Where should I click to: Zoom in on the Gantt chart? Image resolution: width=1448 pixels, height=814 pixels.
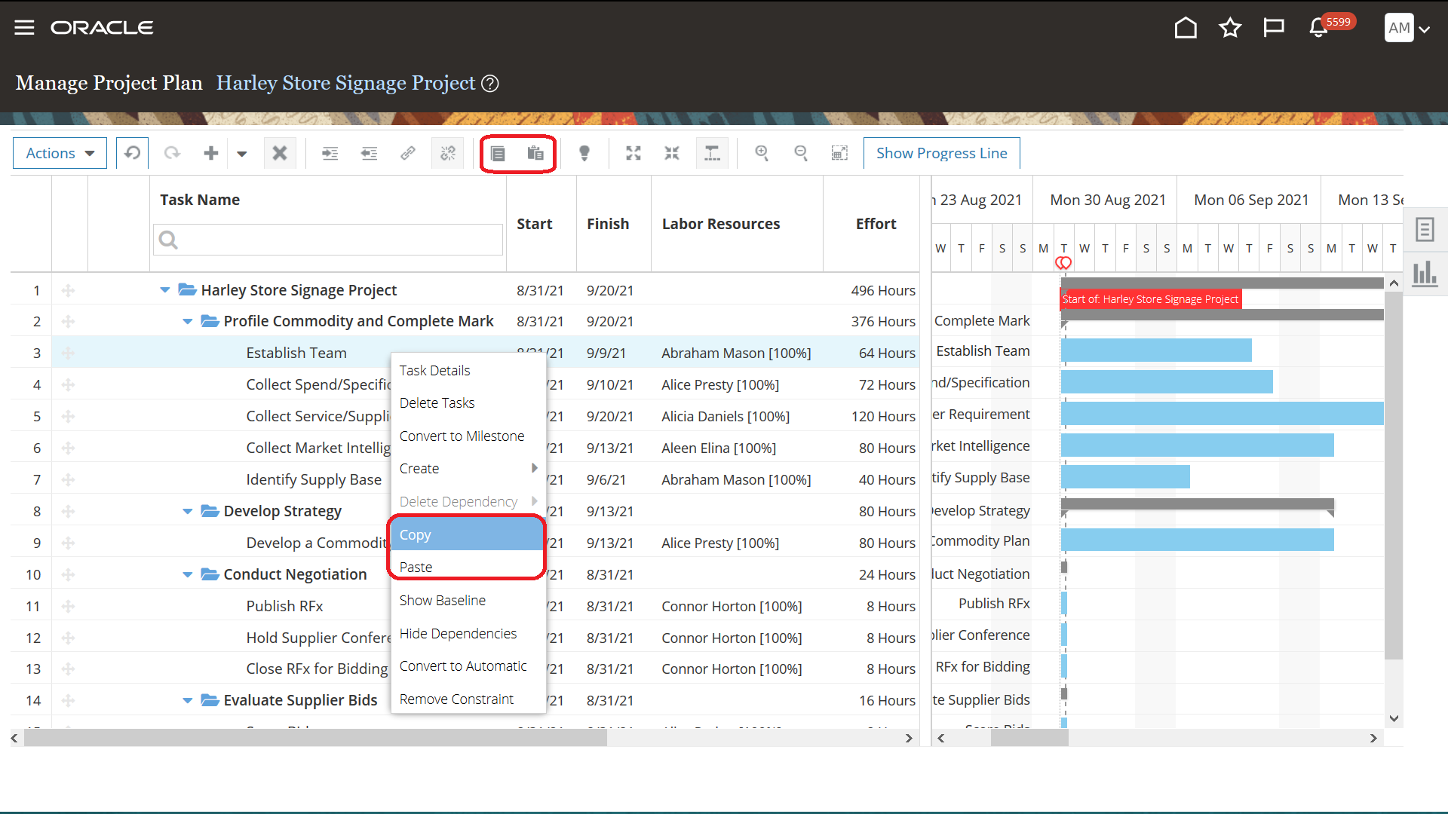762,153
